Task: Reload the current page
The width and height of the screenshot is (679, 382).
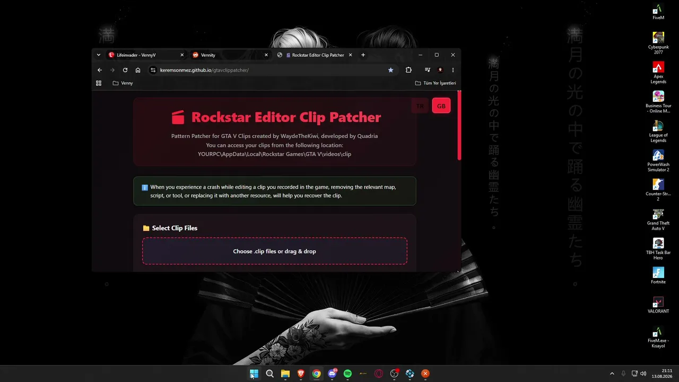Action: 125,70
